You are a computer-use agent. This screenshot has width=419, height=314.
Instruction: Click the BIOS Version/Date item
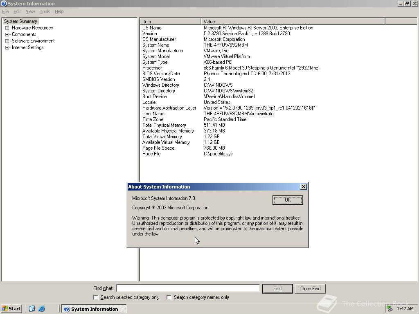(161, 74)
